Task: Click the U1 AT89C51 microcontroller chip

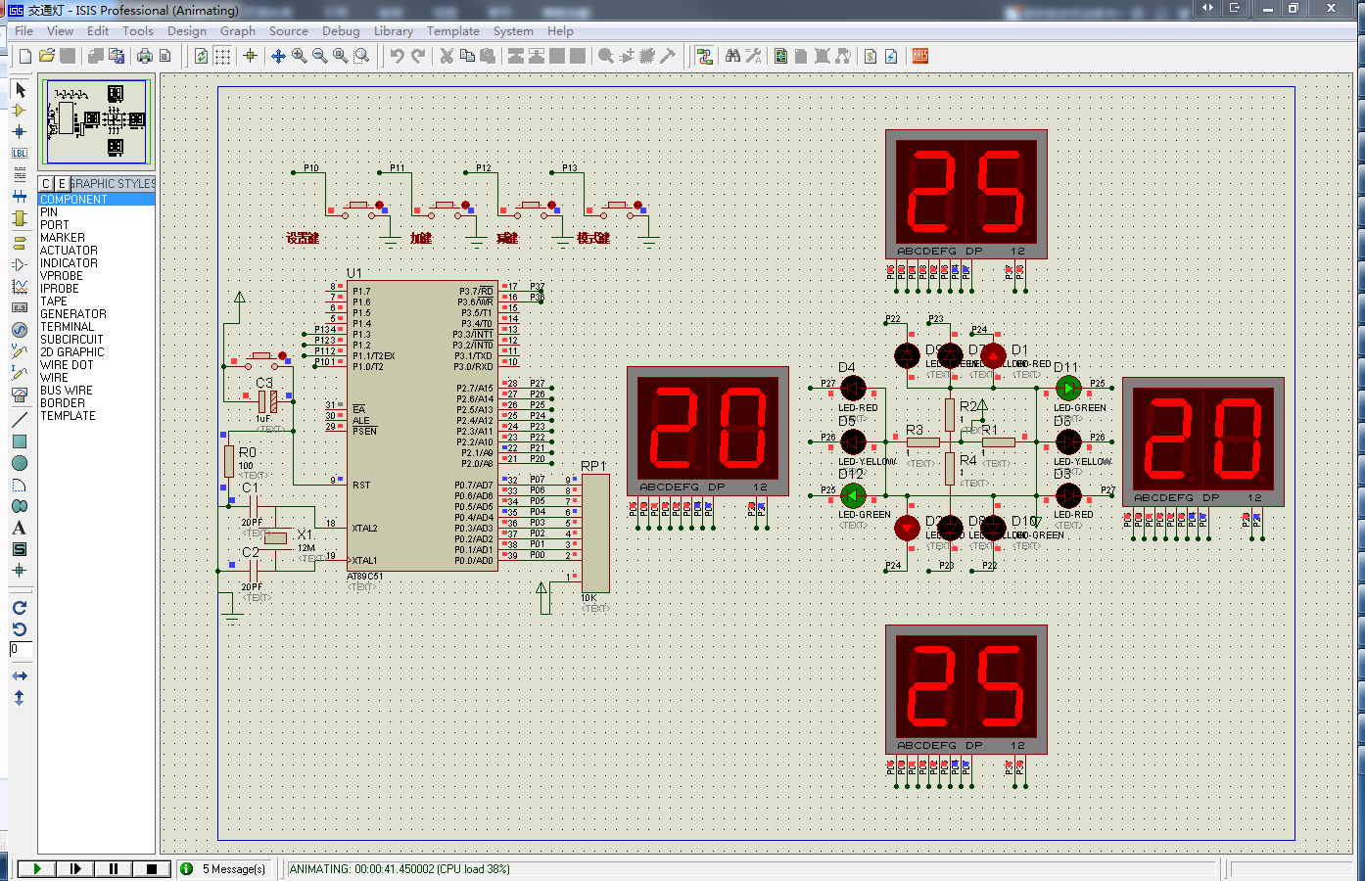Action: point(423,426)
